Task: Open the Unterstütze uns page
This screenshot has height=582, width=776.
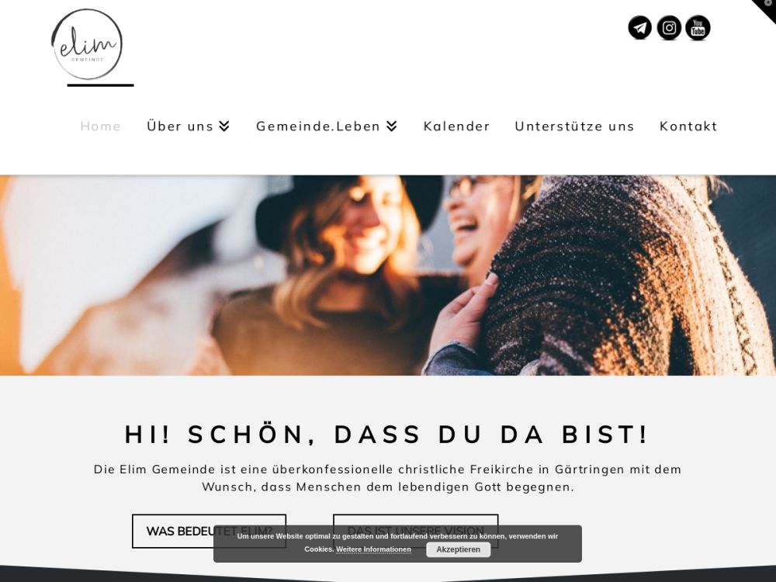Action: [x=574, y=126]
